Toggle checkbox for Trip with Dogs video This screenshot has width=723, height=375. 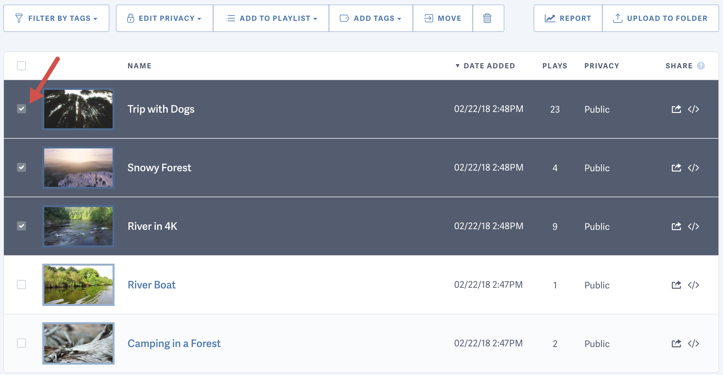[22, 109]
